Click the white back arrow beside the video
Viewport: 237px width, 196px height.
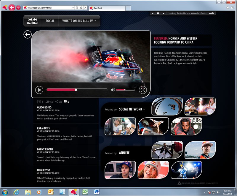[28, 34]
